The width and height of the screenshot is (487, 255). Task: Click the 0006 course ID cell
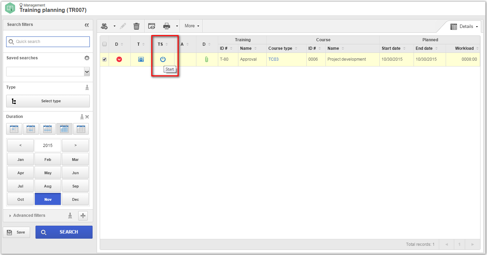coord(316,59)
